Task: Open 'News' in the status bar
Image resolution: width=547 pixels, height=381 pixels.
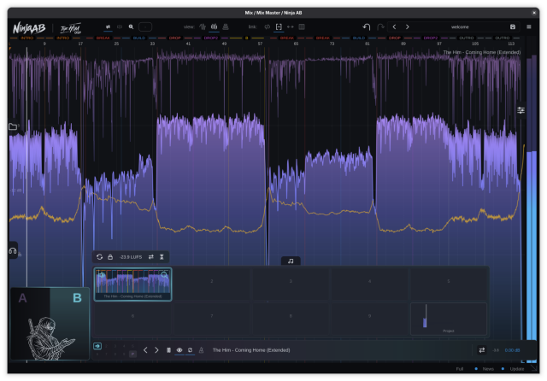Action: (488, 369)
